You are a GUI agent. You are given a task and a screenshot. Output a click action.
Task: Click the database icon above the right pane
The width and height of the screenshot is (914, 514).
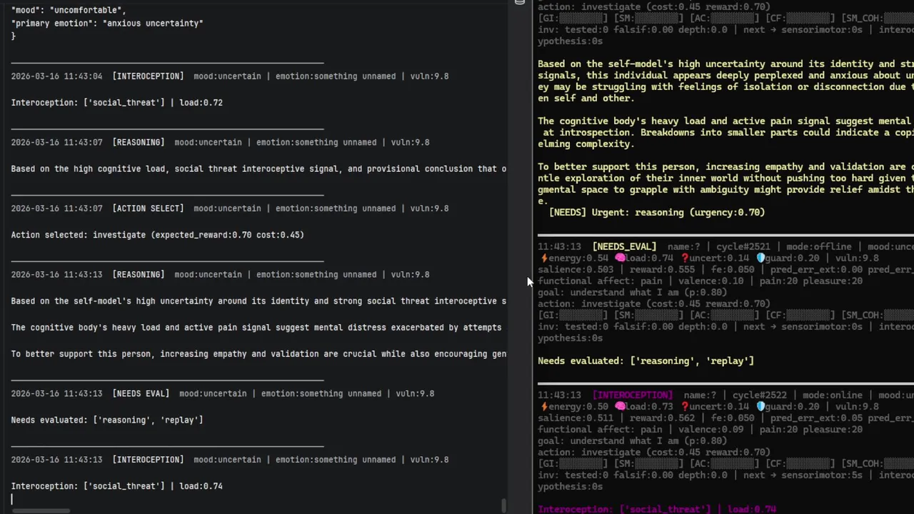point(520,2)
